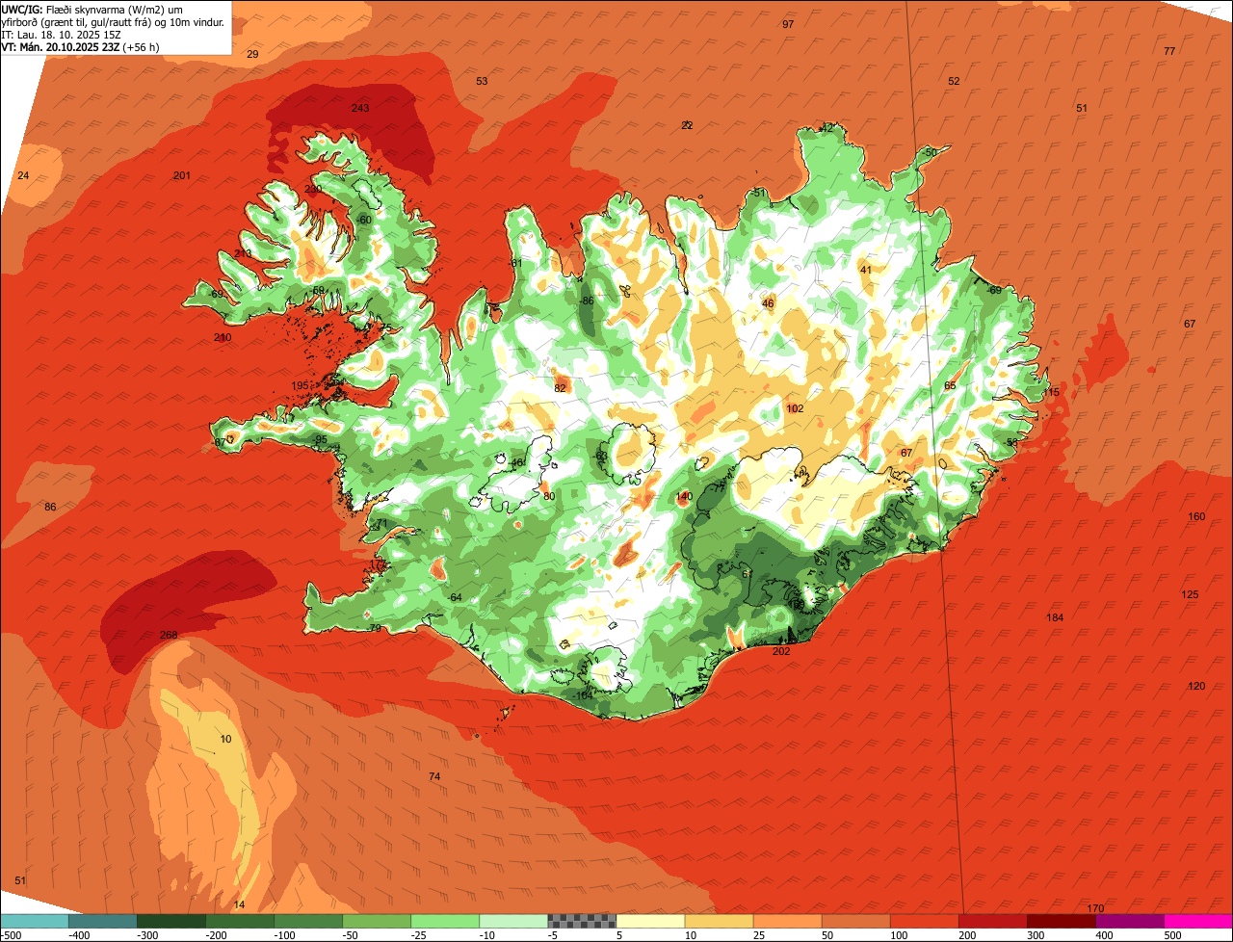Click the map value 160

pyautogui.click(x=1196, y=516)
